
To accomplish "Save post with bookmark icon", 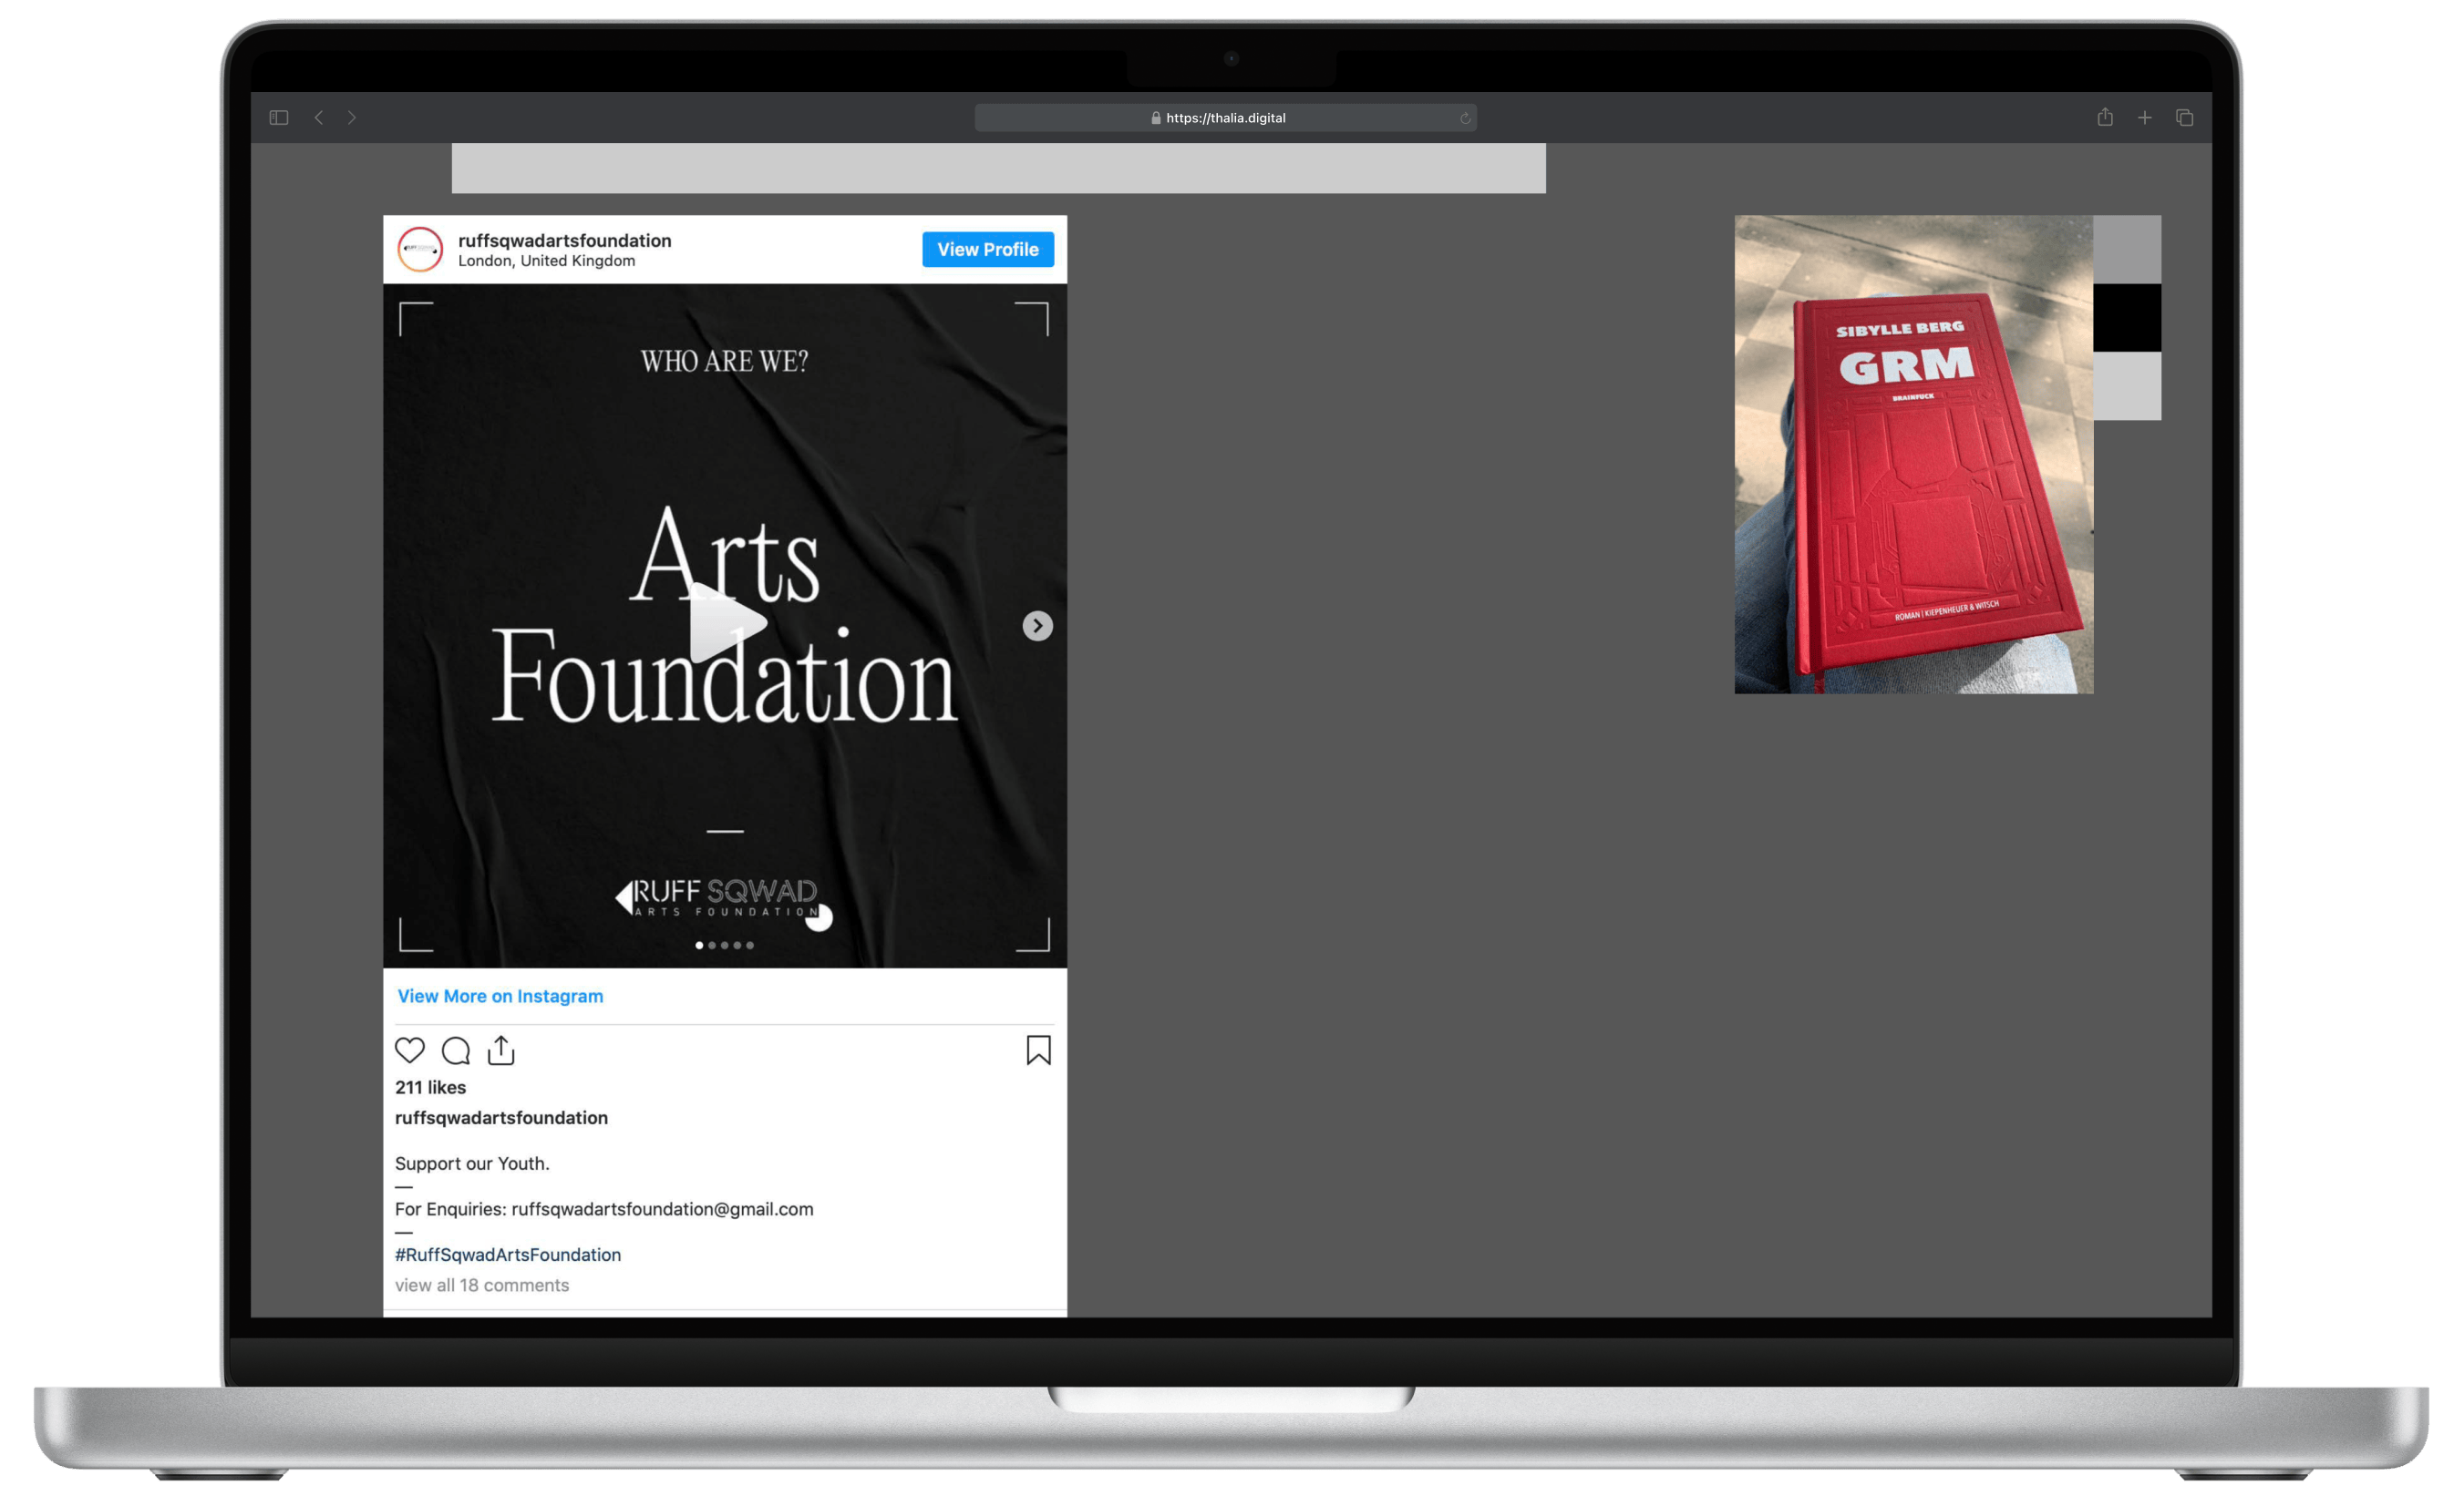I will (1038, 1050).
